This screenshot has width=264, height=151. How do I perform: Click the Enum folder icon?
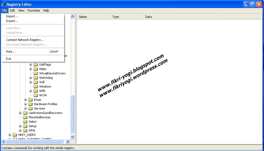pos(30,100)
